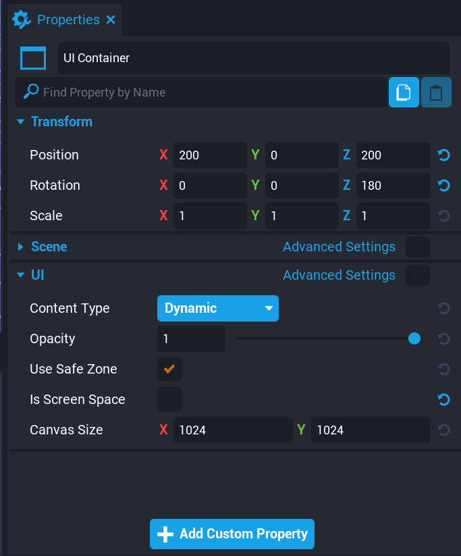Click the Opacity slider handle
The width and height of the screenshot is (461, 556).
point(414,339)
